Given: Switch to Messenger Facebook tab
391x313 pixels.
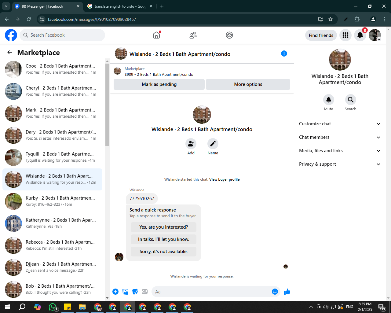Looking at the screenshot, I should tap(47, 6).
